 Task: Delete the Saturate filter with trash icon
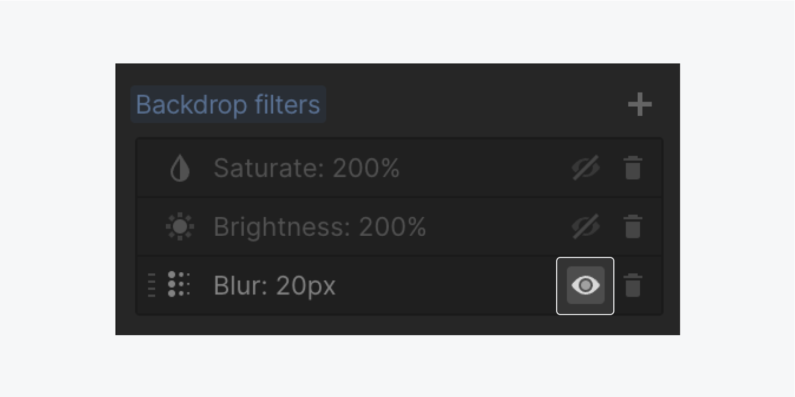pos(633,168)
